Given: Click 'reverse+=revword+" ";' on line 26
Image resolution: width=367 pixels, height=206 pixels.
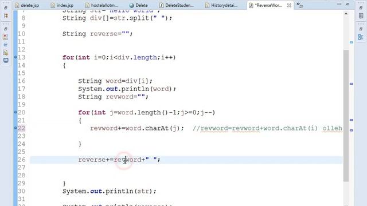Looking at the screenshot, I should [x=119, y=160].
